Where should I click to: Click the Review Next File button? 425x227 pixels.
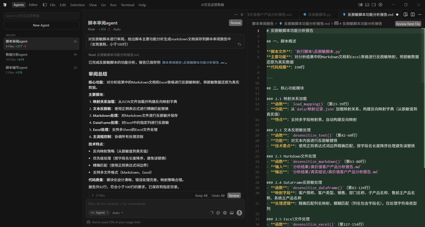click(408, 23)
